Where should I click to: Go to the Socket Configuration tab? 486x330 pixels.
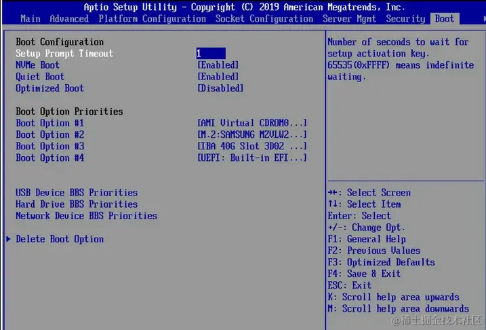click(264, 19)
